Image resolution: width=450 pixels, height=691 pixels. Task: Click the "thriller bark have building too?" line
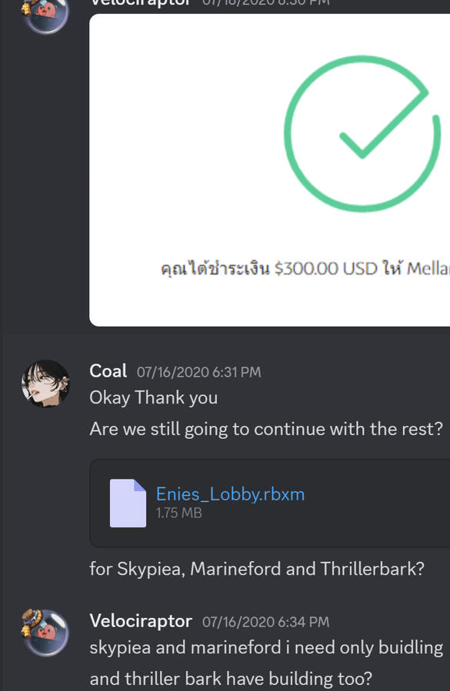(232, 679)
